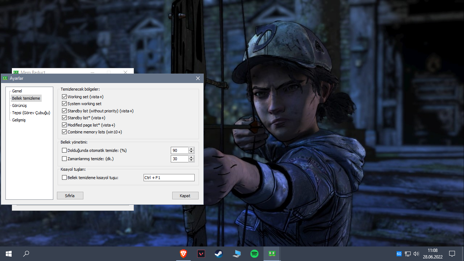Launch Valorant from the taskbar
Screen dimensions: 464x261
(201, 254)
